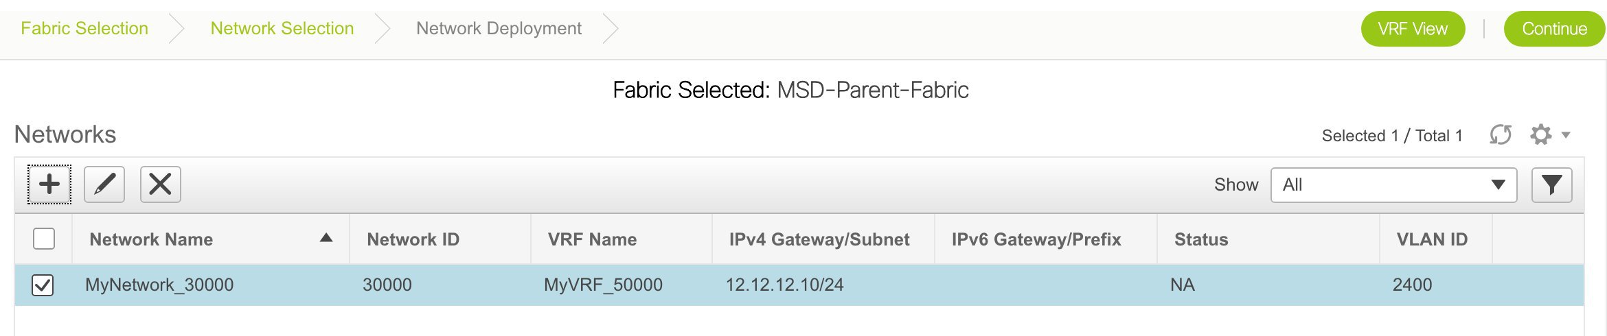
Task: Click the add network plus icon
Action: 49,184
